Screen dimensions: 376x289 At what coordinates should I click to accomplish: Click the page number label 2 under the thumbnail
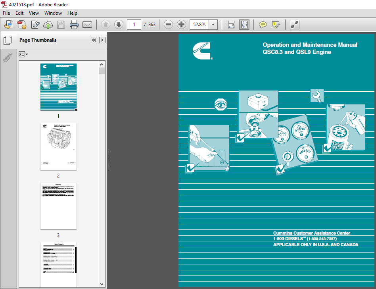point(58,176)
